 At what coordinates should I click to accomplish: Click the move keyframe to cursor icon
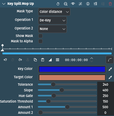coord(28,60)
